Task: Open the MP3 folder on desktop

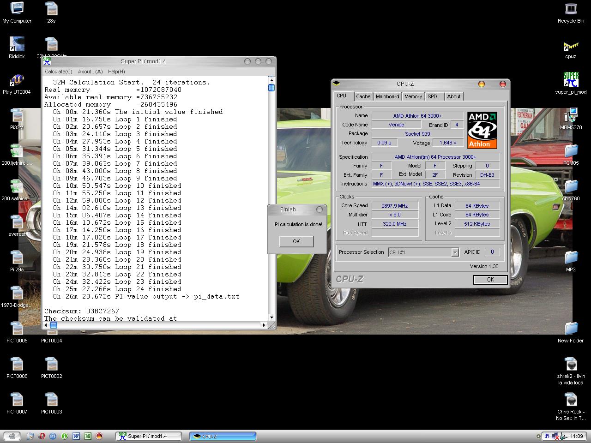Action: tap(571, 261)
